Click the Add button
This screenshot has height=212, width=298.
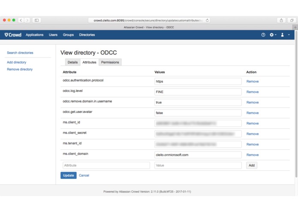tap(252, 165)
